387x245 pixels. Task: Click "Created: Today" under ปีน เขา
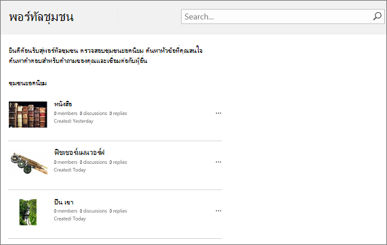[x=70, y=219]
